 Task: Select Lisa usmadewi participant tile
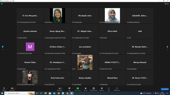pyautogui.click(x=85, y=47)
